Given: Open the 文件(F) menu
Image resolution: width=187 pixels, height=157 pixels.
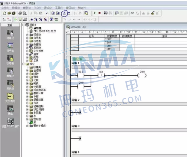Looking at the screenshot, I should point(5,8).
